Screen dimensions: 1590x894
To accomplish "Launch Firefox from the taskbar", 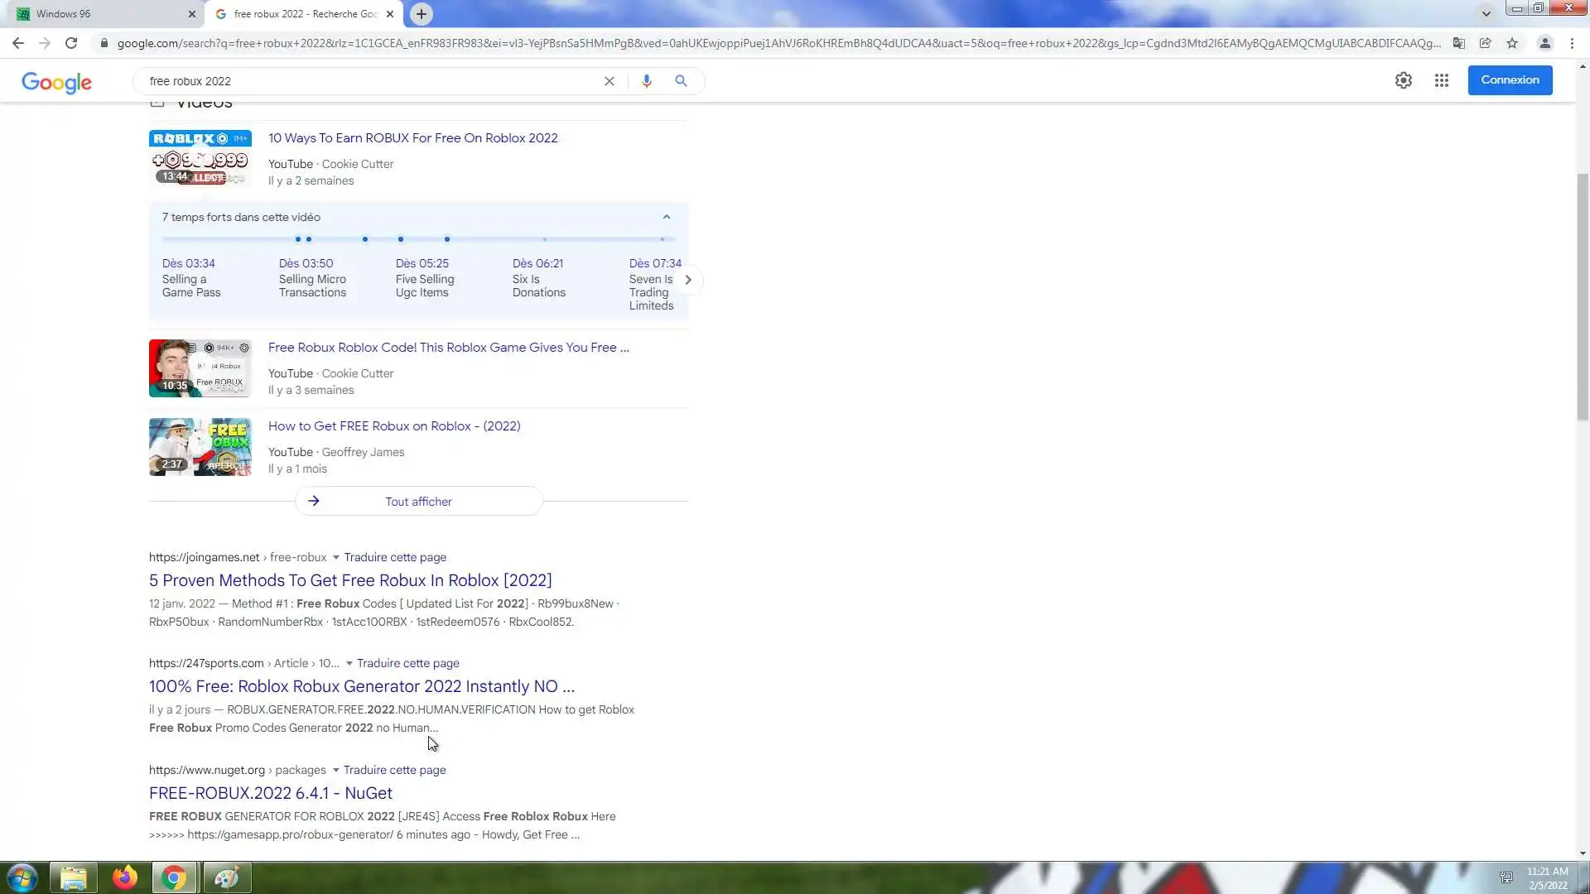I will 125,877.
